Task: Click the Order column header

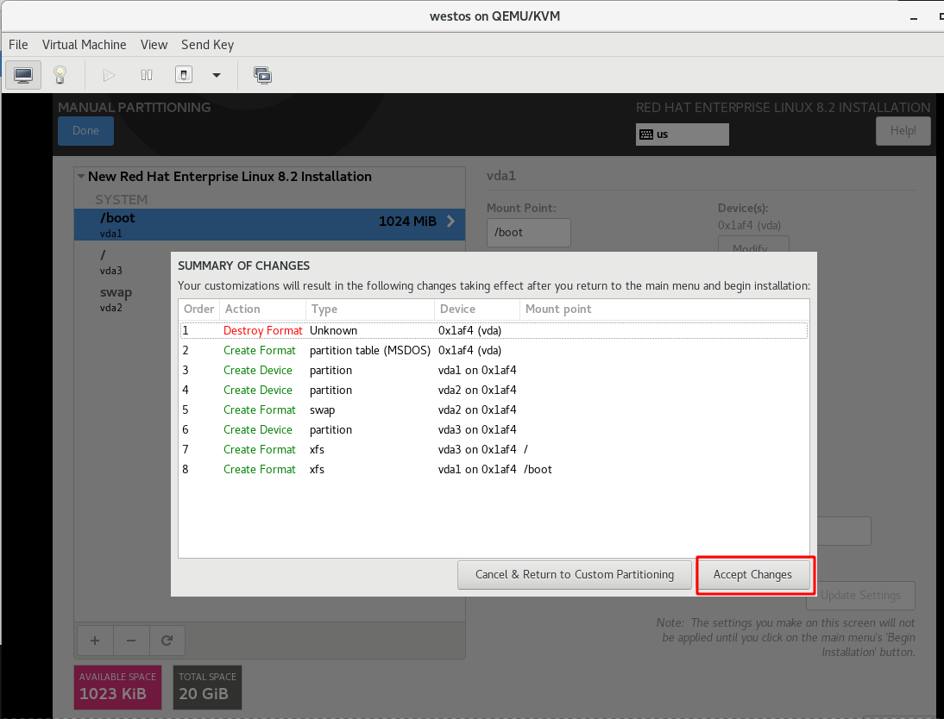Action: pos(198,309)
